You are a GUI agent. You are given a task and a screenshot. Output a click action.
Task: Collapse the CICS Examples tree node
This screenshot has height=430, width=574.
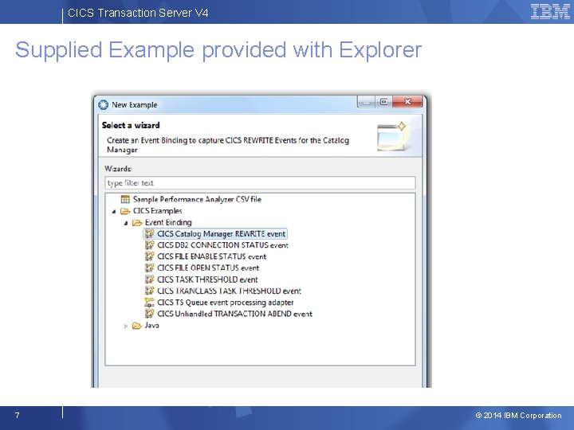pos(114,211)
